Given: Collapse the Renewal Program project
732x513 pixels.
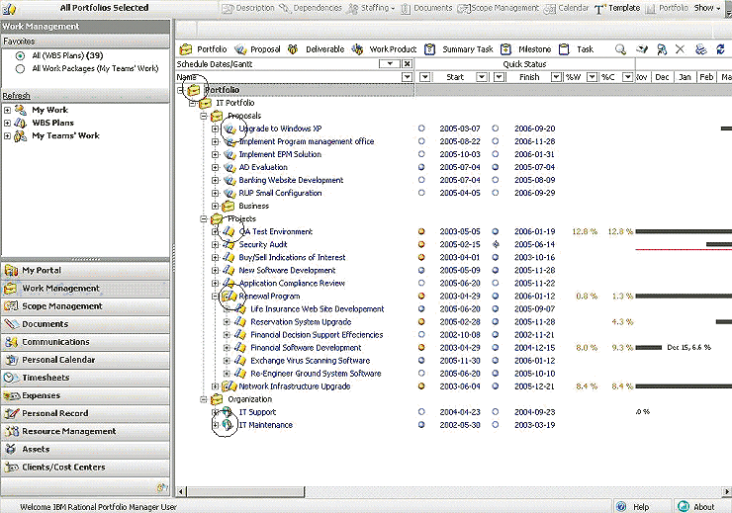Looking at the screenshot, I should click(216, 297).
